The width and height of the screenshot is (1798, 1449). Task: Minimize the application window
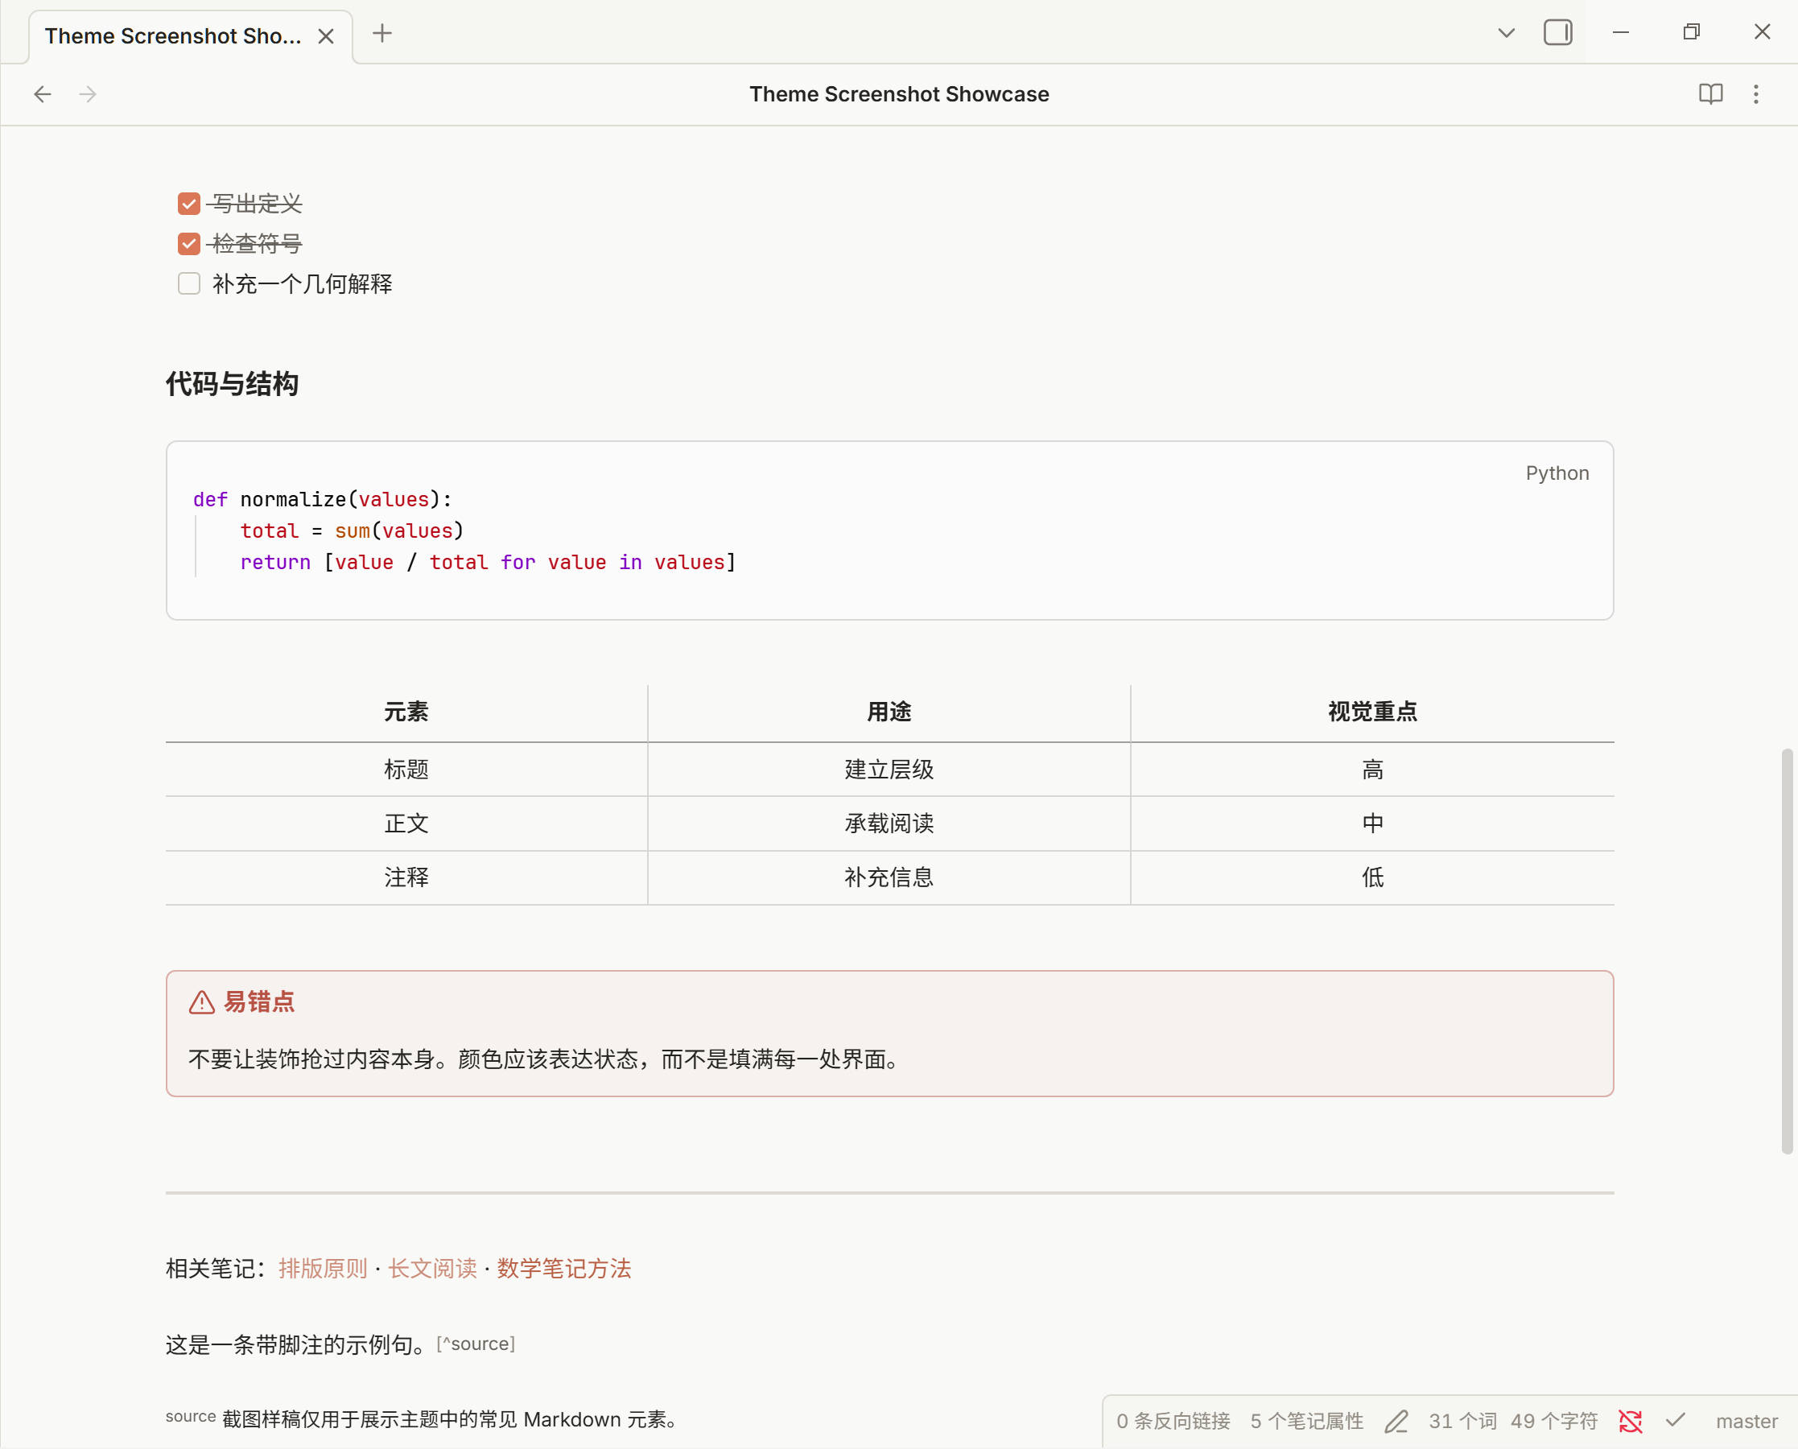tap(1620, 32)
